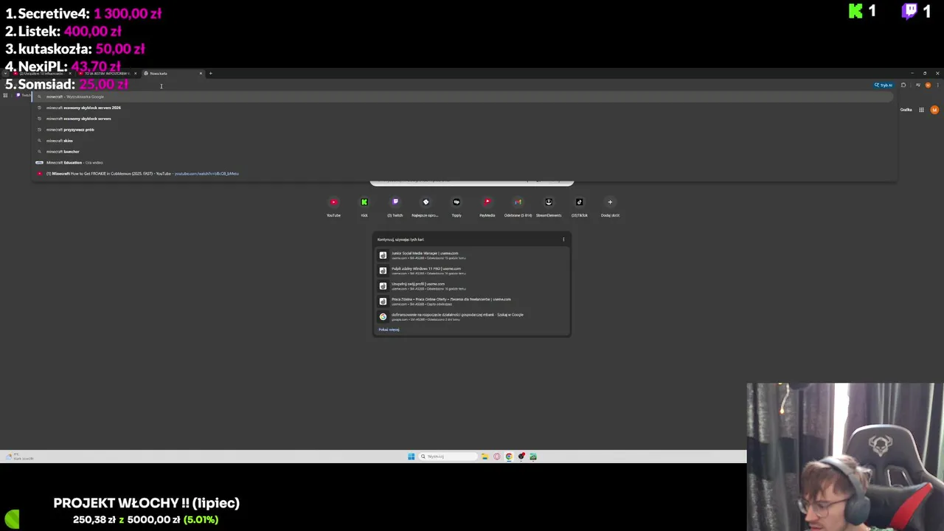Viewport: 944px width, 531px height.
Task: Expand the tab search dropdown arrow
Action: point(5,73)
